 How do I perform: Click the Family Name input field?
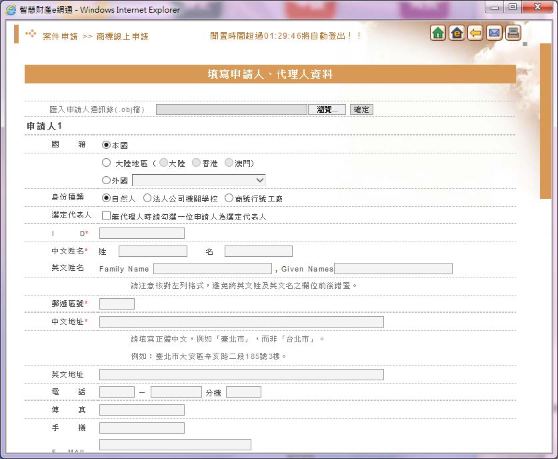click(212, 268)
